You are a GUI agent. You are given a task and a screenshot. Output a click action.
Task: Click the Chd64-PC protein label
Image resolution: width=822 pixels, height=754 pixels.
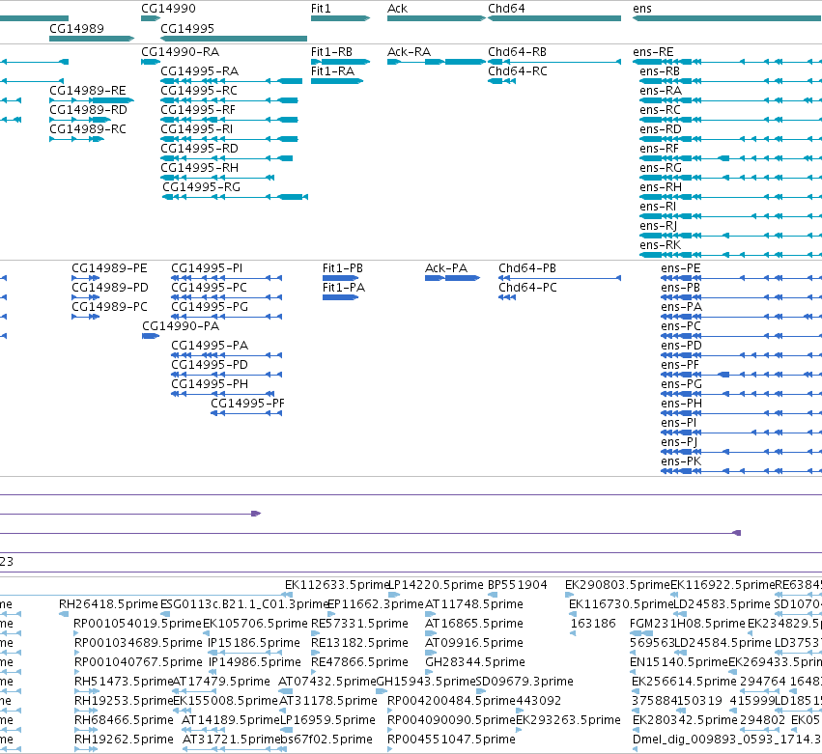tap(528, 288)
